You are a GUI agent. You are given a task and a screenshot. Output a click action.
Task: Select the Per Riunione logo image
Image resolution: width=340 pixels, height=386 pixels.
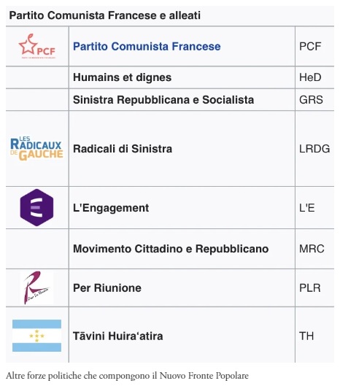tap(36, 287)
